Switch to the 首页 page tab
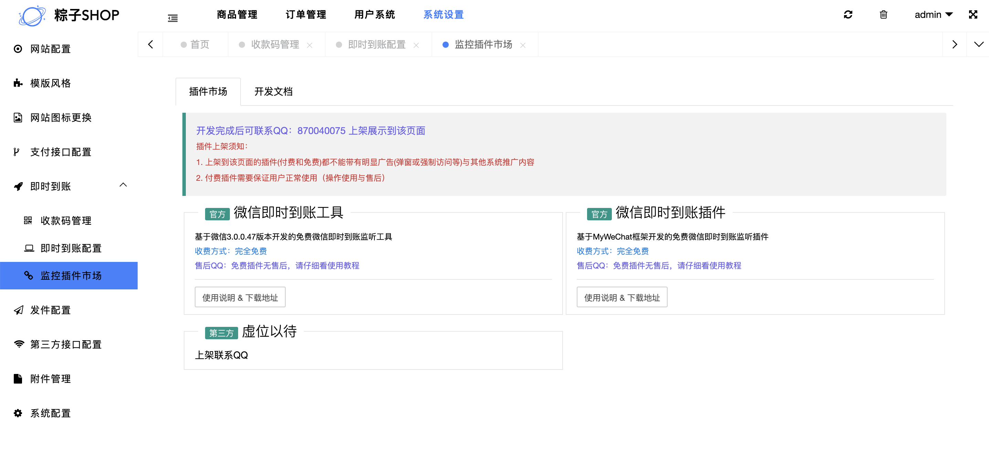Image resolution: width=989 pixels, height=453 pixels. tap(195, 44)
